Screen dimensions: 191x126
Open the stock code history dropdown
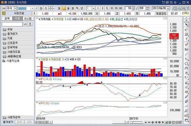click(x=32, y=8)
